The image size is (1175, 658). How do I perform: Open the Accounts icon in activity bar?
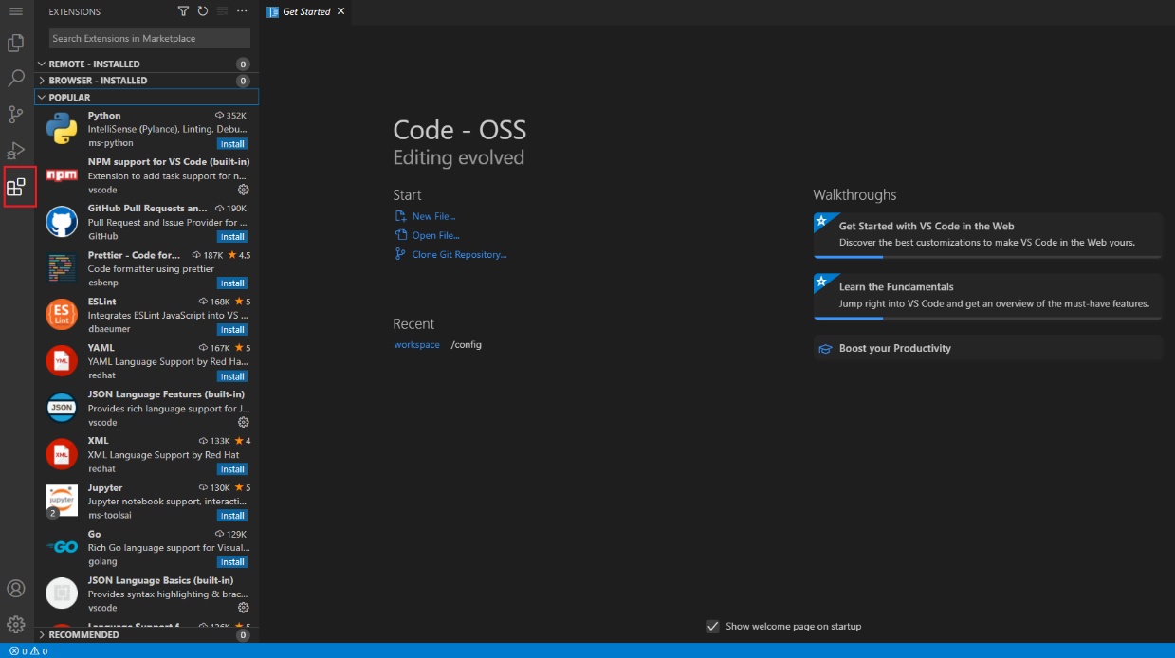point(16,589)
